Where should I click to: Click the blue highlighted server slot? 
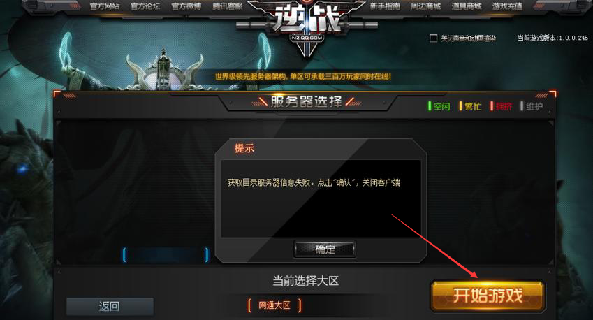166,255
